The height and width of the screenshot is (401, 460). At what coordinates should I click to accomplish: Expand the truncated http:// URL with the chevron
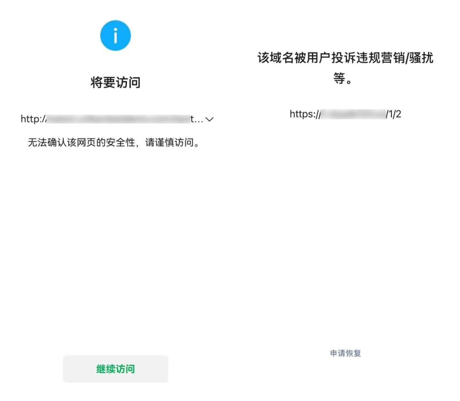point(209,120)
